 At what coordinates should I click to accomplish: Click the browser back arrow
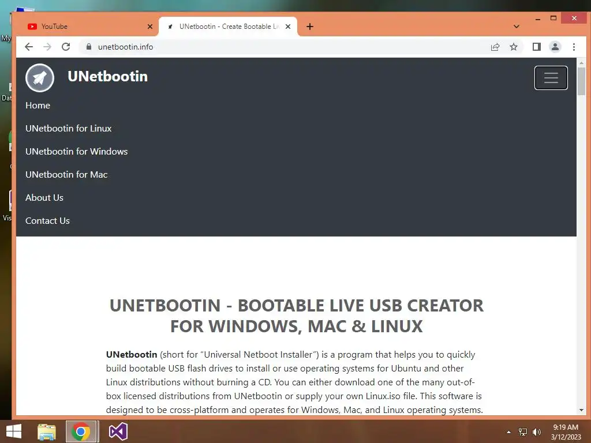pyautogui.click(x=29, y=47)
